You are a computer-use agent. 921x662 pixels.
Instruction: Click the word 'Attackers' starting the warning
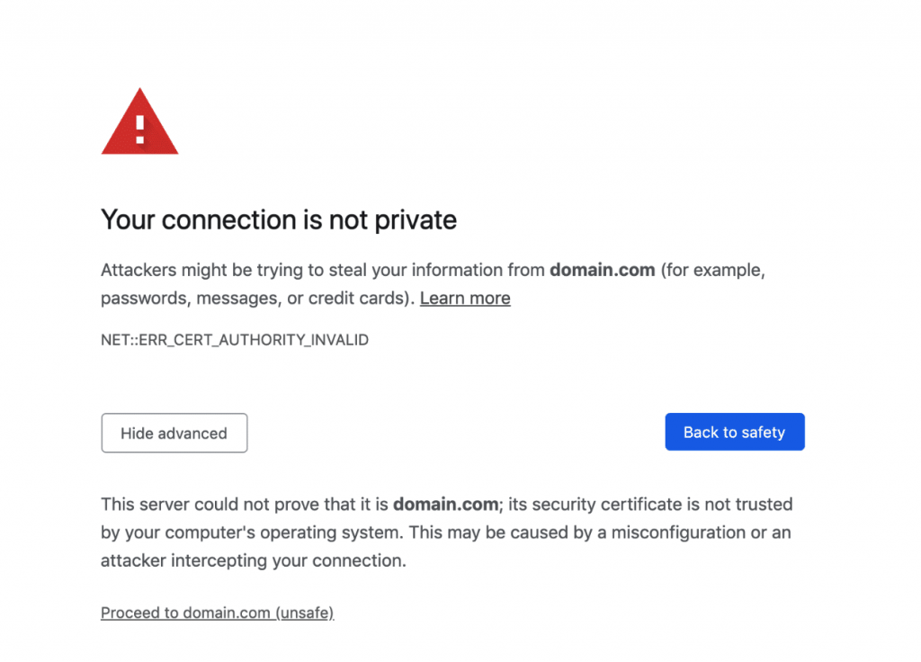pos(138,270)
